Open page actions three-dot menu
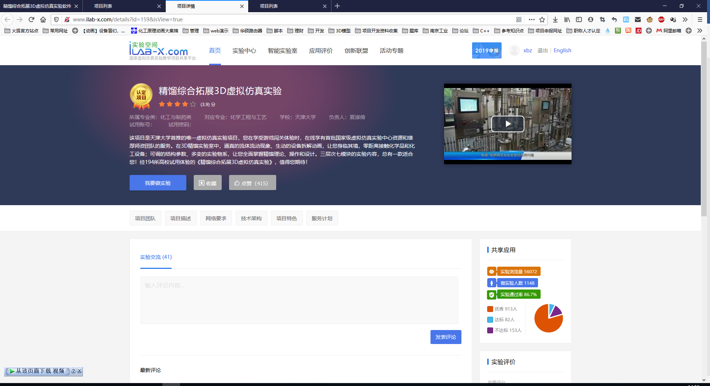The height and width of the screenshot is (386, 710). tap(531, 20)
